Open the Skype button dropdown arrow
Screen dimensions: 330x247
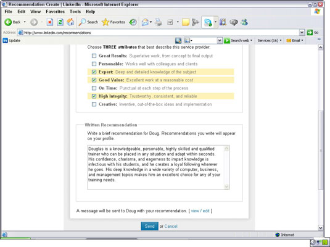tap(215, 22)
